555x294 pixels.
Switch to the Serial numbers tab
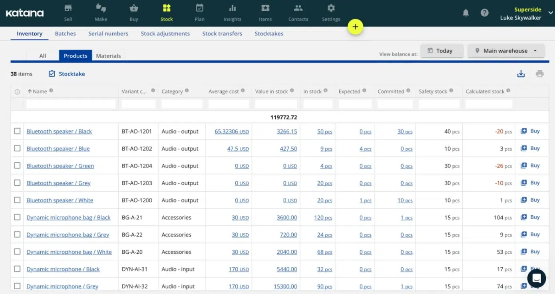click(108, 34)
